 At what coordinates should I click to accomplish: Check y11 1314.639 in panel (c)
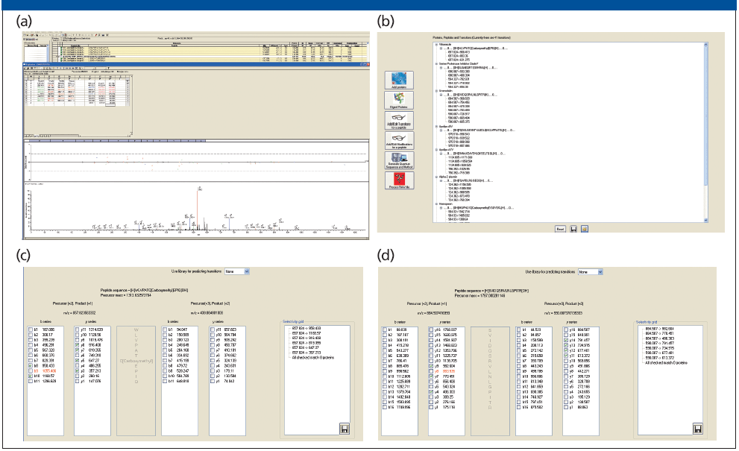[x=77, y=329]
